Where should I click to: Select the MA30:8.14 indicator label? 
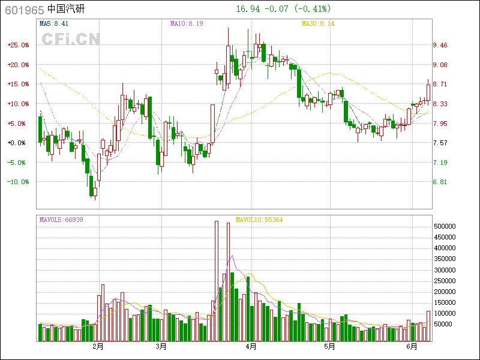(x=317, y=23)
